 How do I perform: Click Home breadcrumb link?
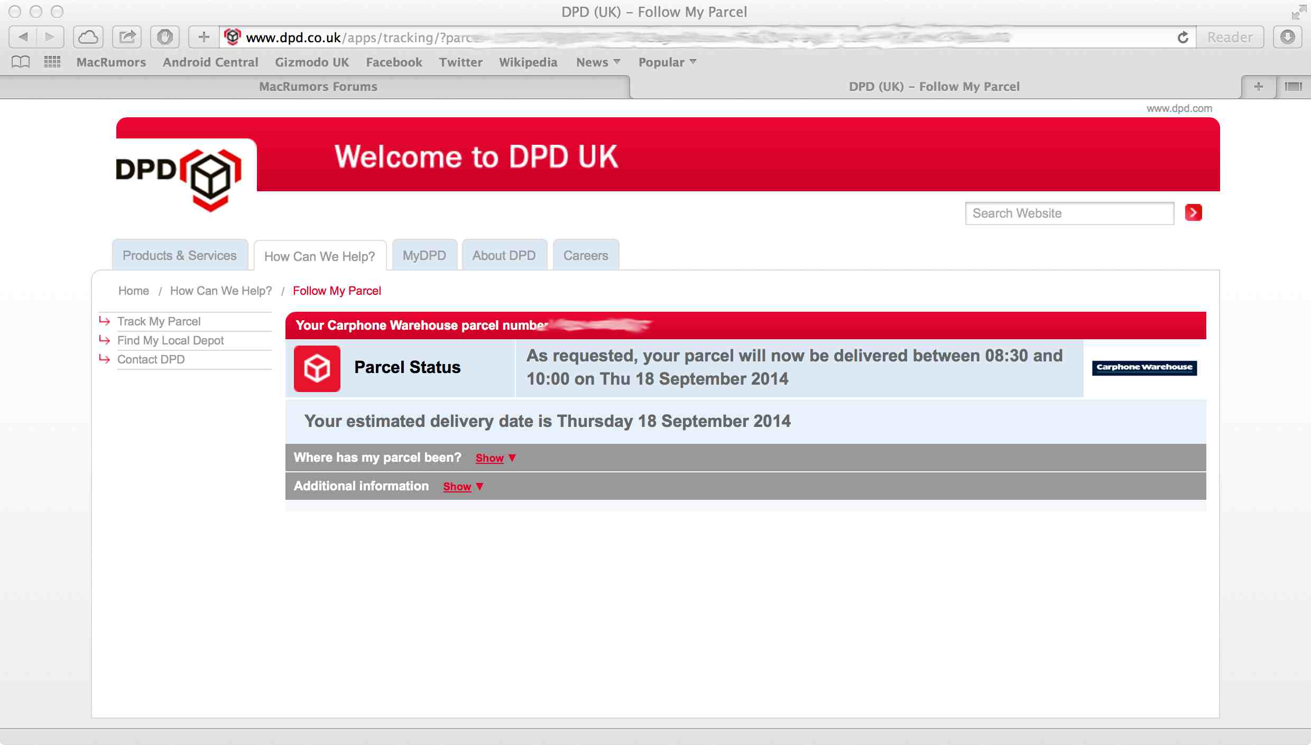134,291
